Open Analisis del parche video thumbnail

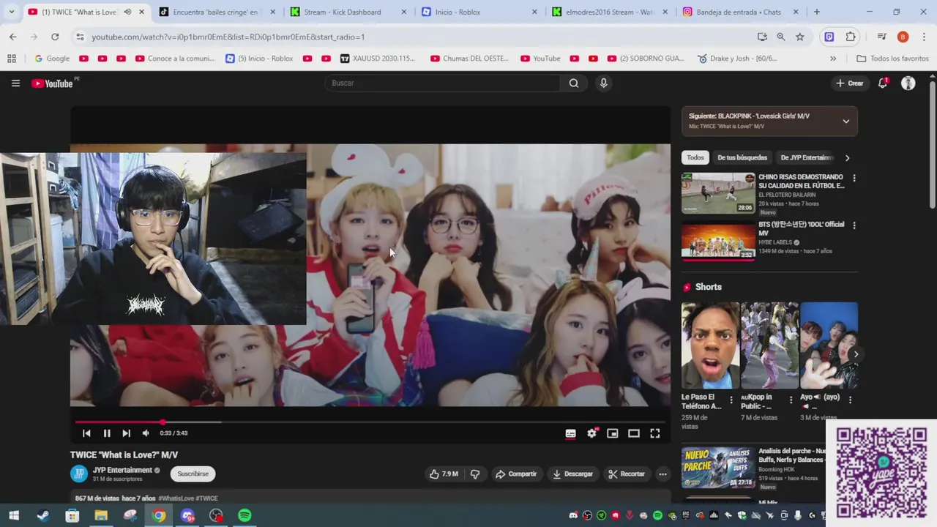click(x=718, y=468)
